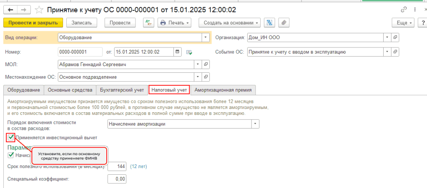
Task: Toggle the amortization accrual checkbox under Параметры
Action: (11, 155)
